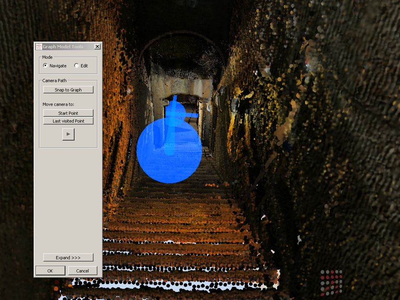Image resolution: width=400 pixels, height=300 pixels.
Task: Move camera to Start Point
Action: coord(68,113)
